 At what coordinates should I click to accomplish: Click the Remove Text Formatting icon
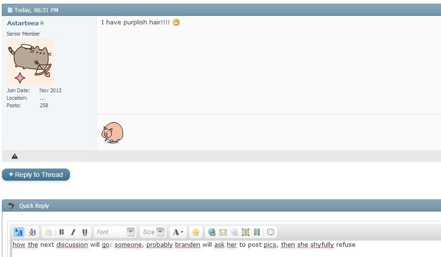(32, 232)
